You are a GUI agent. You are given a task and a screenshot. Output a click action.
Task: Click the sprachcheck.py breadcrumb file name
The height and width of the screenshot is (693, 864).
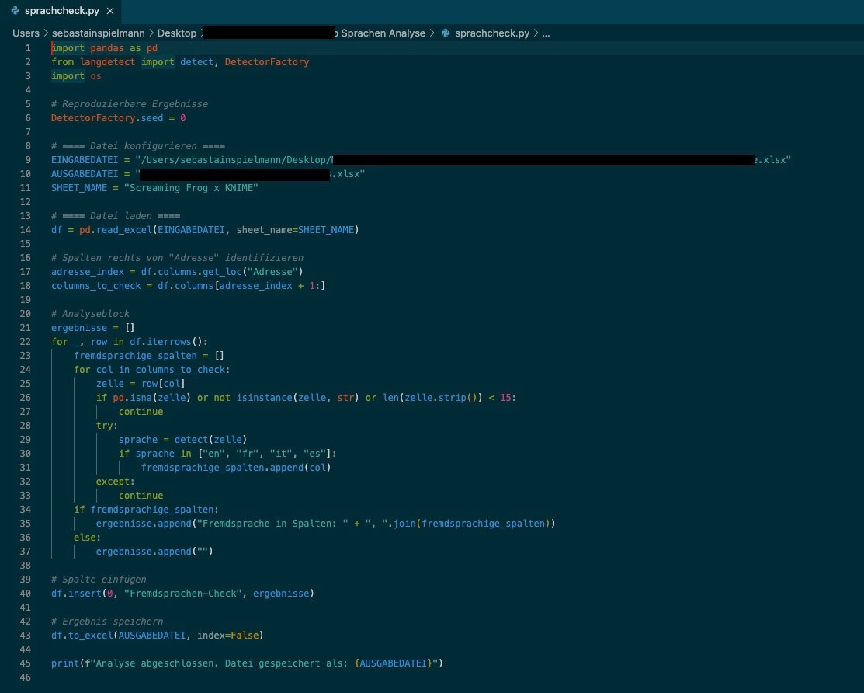pos(492,33)
